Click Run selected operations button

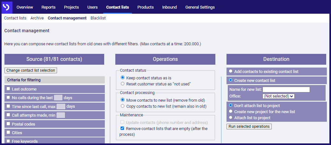click(x=249, y=127)
